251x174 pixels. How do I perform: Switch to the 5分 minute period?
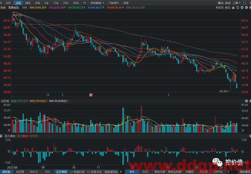pyautogui.click(x=46, y=3)
